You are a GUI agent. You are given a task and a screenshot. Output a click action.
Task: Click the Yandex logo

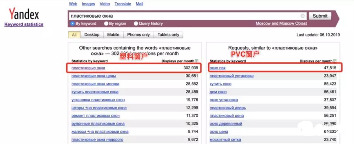(24, 14)
